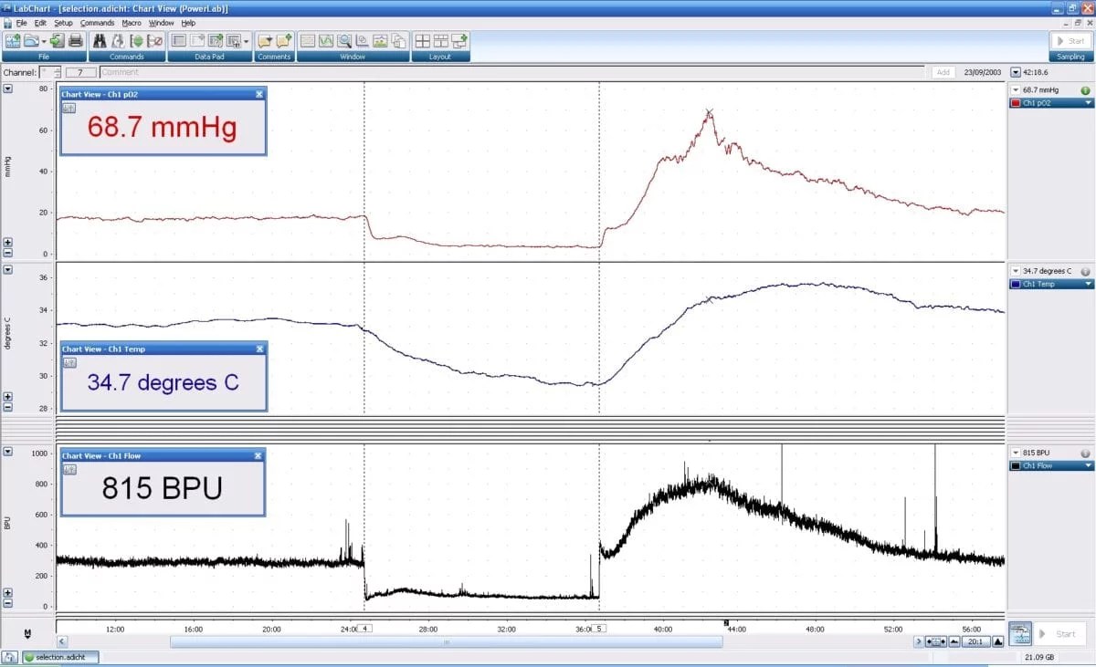Select the binoculars Find icon under Commands

99,40
